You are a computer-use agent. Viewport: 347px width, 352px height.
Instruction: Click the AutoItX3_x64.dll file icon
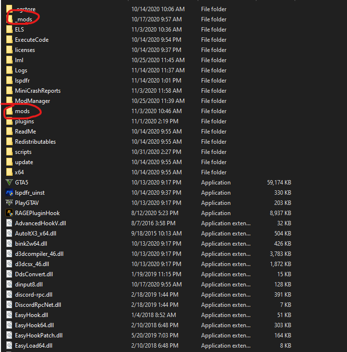9,234
